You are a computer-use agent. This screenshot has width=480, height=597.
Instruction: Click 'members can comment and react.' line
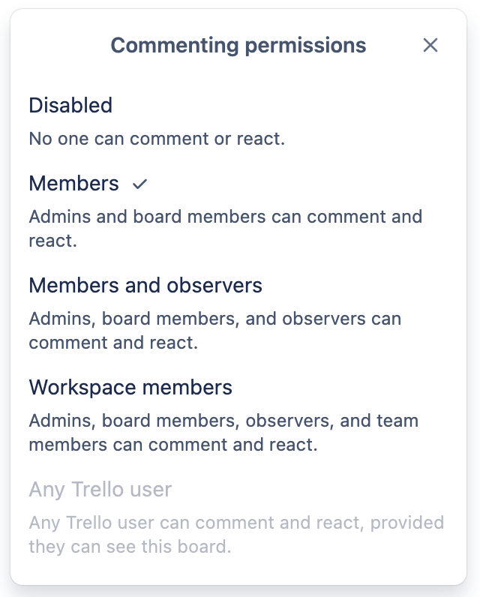pos(173,445)
